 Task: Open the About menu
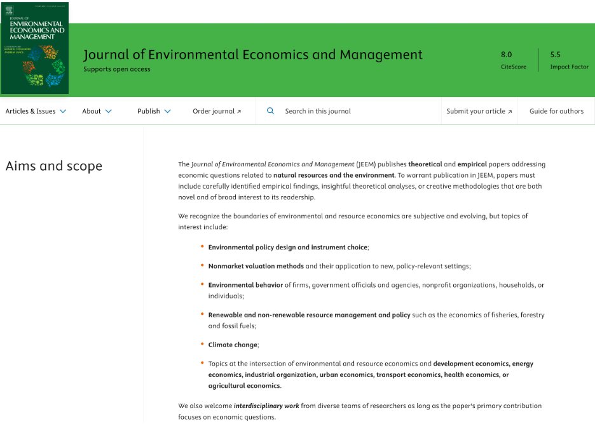(97, 112)
